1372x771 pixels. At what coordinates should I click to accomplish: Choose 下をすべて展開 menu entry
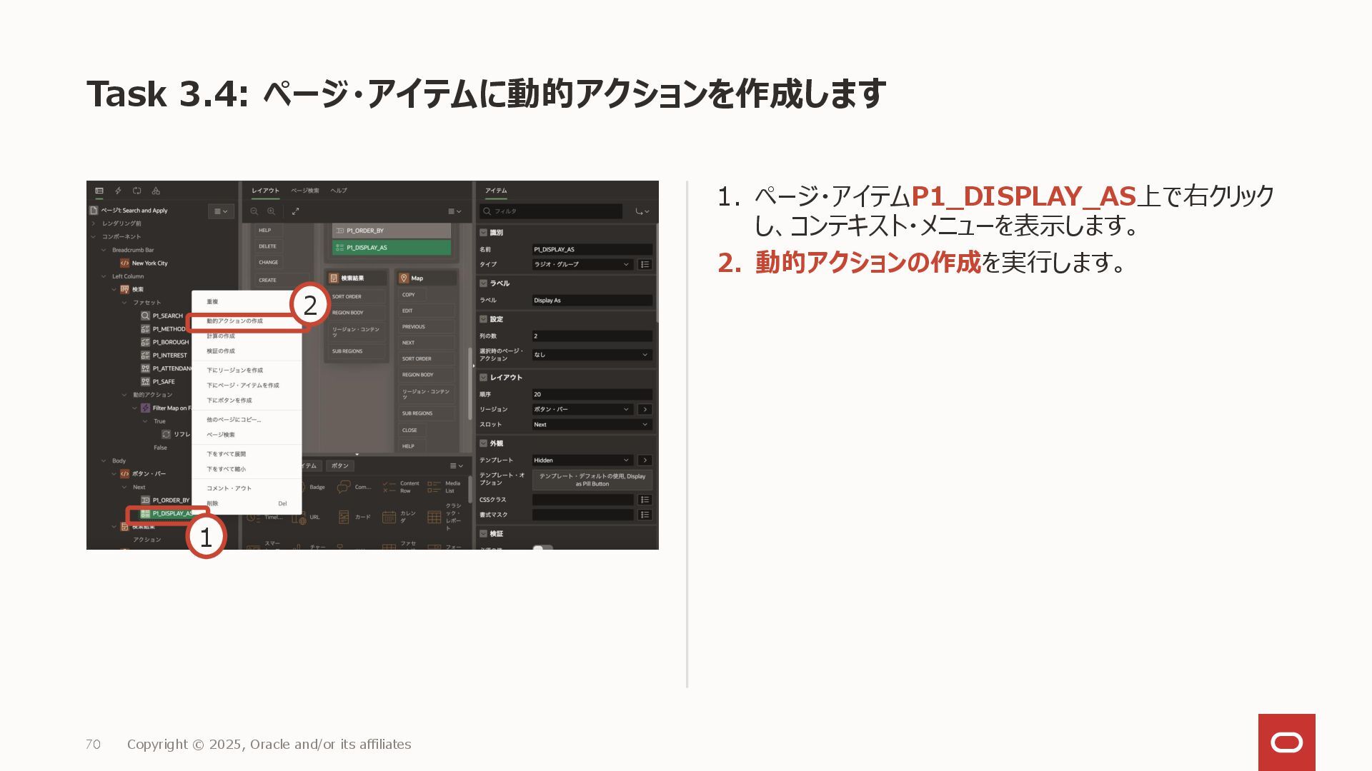click(x=247, y=454)
